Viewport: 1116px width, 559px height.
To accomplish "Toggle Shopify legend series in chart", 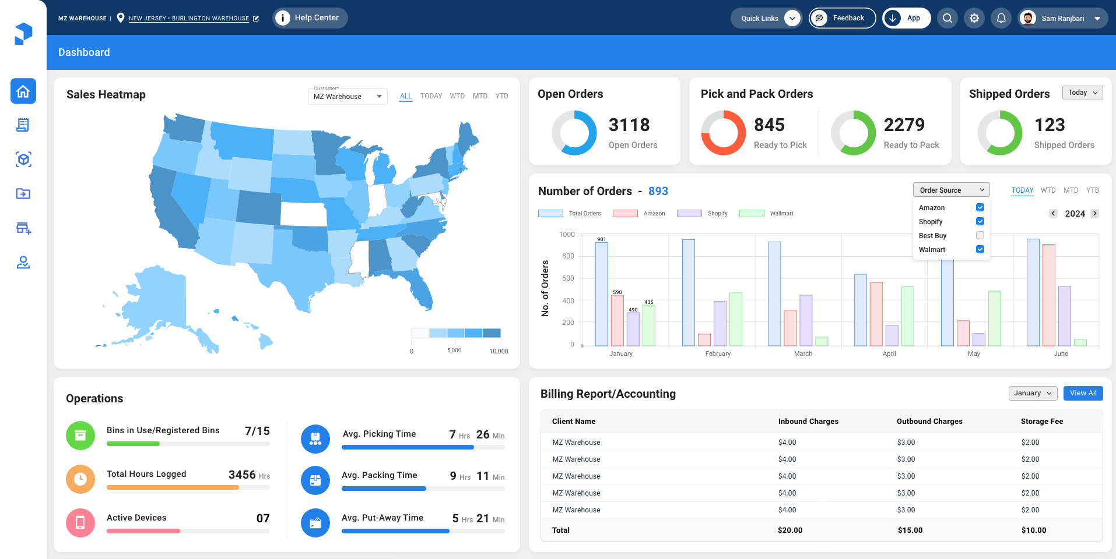I will (x=702, y=213).
